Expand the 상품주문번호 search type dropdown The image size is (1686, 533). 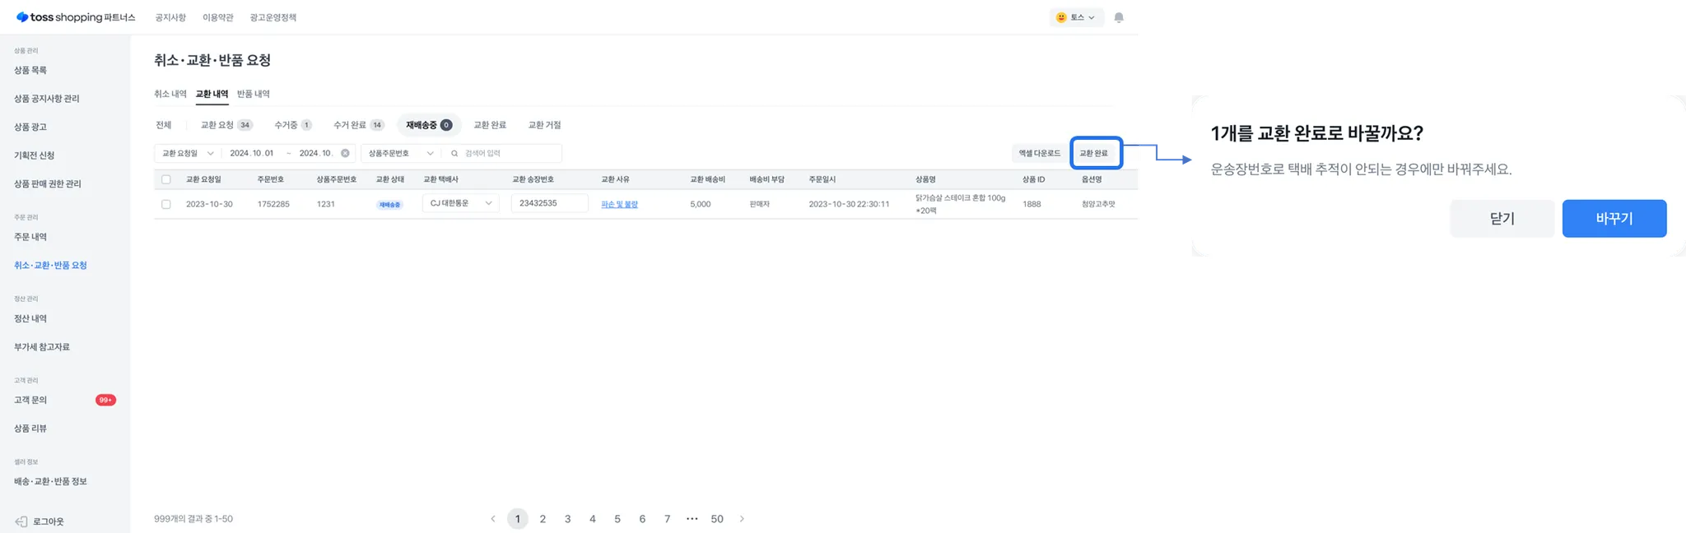[x=401, y=154]
